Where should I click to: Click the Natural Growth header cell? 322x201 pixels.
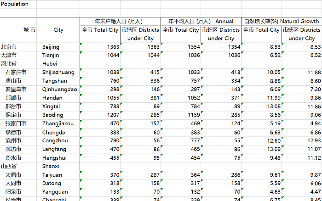(281, 21)
